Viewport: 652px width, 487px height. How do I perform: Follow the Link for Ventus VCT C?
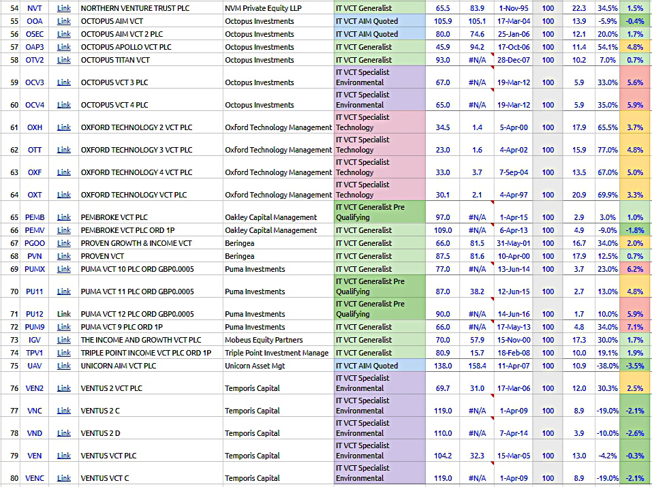click(63, 478)
